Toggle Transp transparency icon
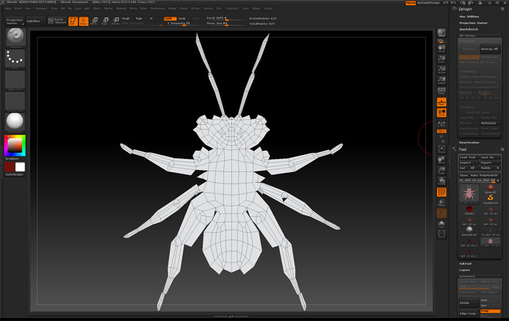Image resolution: width=509 pixels, height=321 pixels. (441, 203)
